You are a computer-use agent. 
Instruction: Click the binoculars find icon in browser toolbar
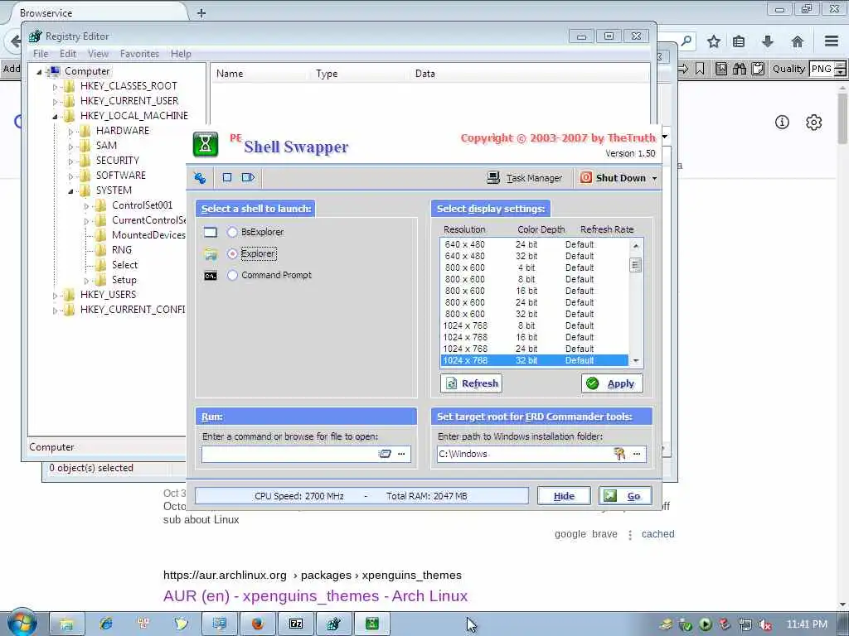(x=740, y=69)
